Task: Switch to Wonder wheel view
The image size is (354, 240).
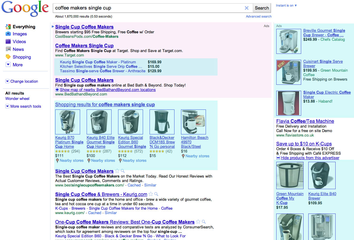Action: (x=18, y=99)
